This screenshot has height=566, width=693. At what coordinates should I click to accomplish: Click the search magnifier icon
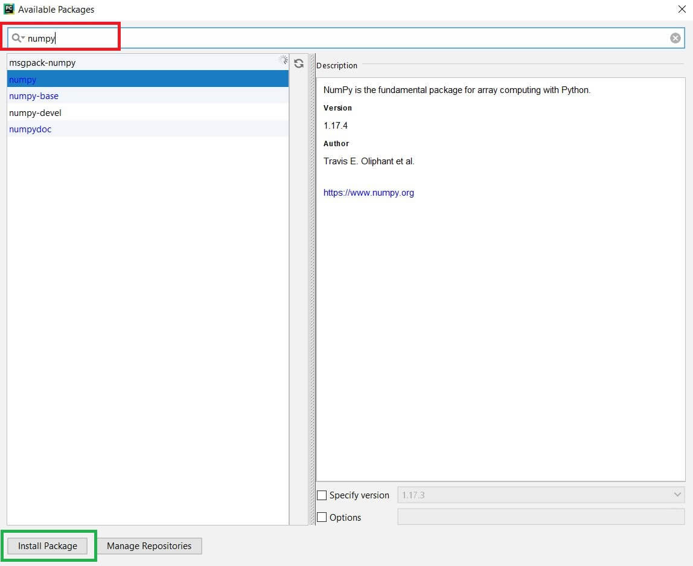[x=17, y=38]
